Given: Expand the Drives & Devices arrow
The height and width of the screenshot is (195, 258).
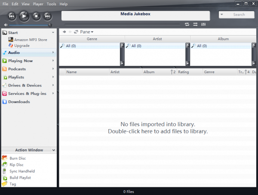Looking at the screenshot, I should point(53,85).
